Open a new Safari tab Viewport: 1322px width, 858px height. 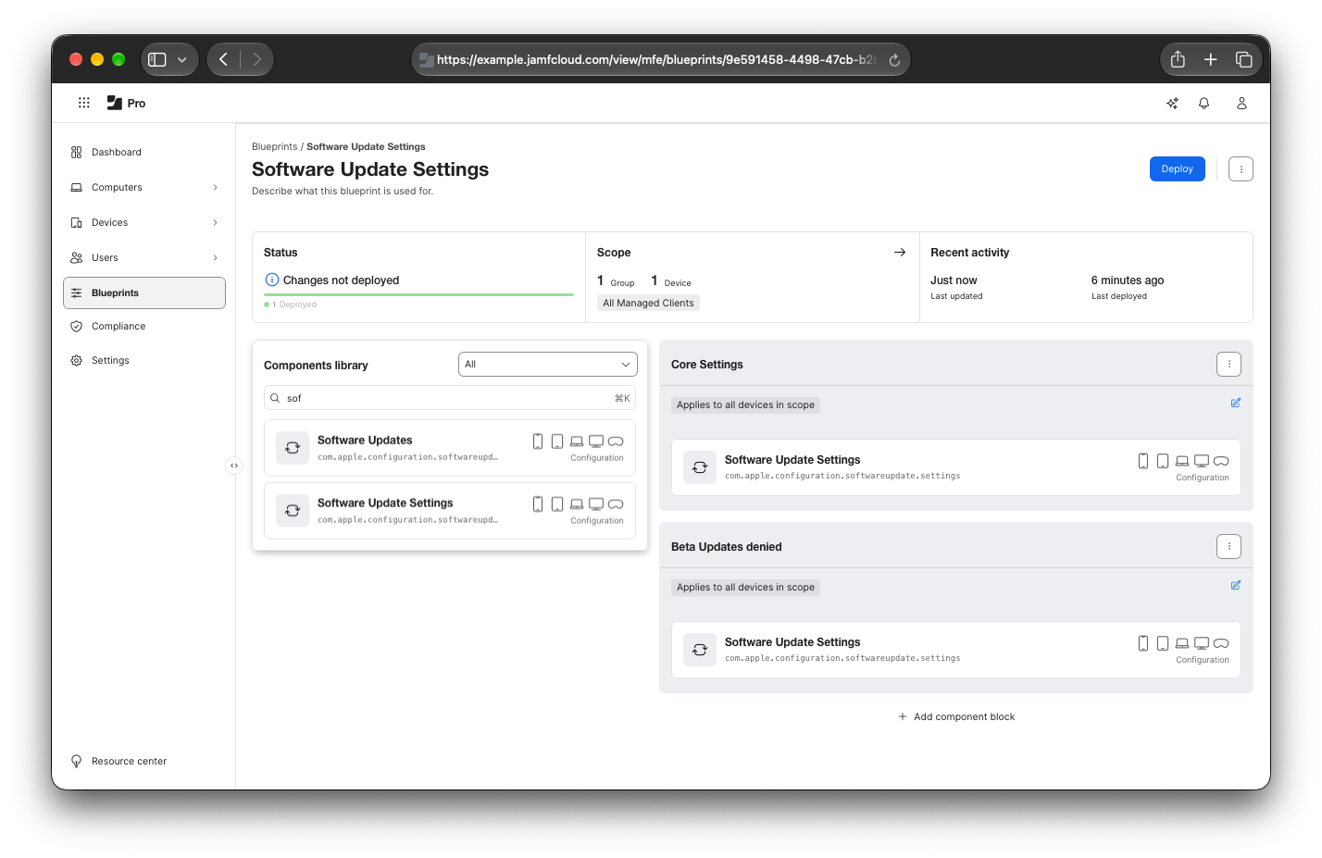pyautogui.click(x=1210, y=59)
